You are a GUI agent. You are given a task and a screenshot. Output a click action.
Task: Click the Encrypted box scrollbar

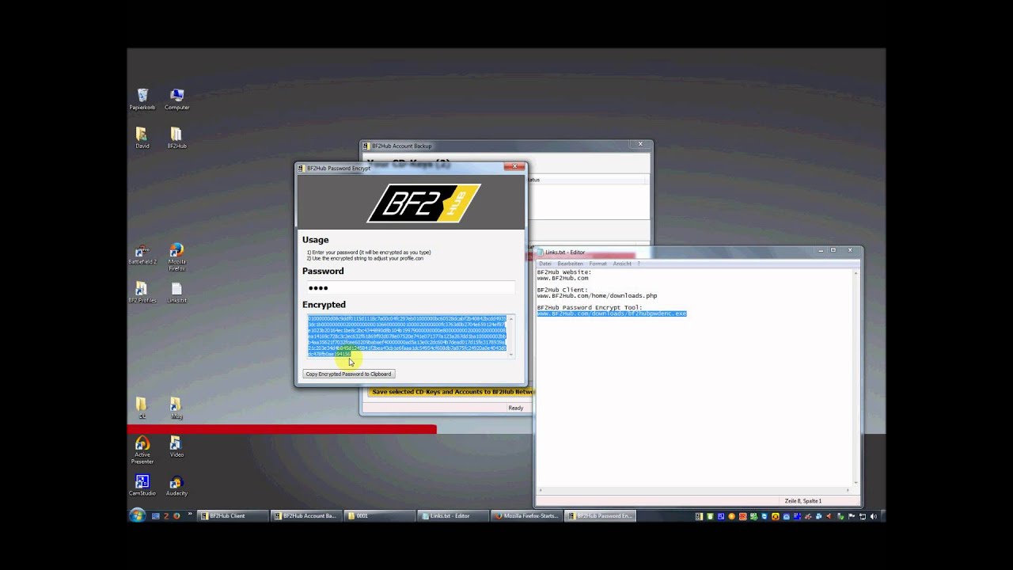[511, 336]
